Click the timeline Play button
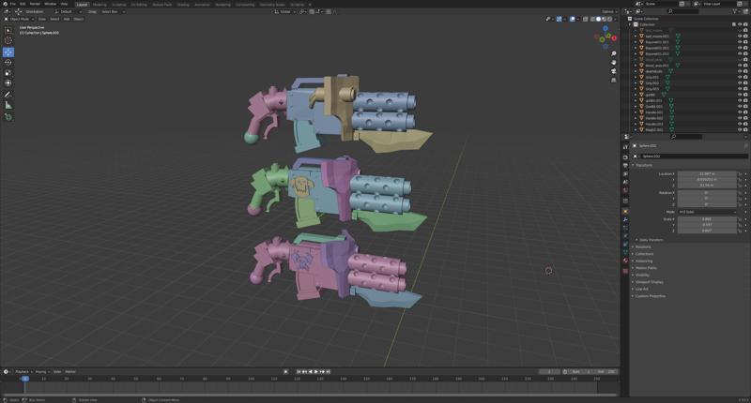 (x=316, y=371)
